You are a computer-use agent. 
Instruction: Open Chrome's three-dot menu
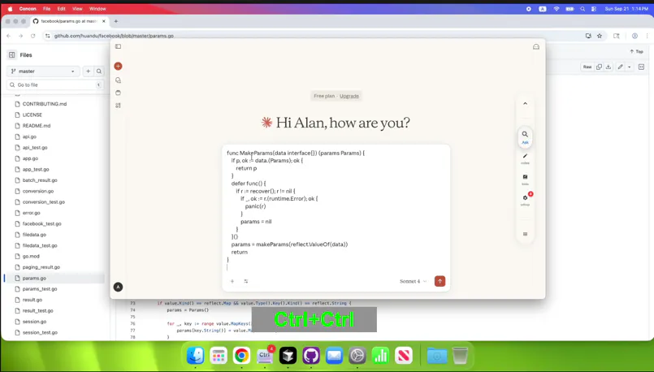point(647,36)
